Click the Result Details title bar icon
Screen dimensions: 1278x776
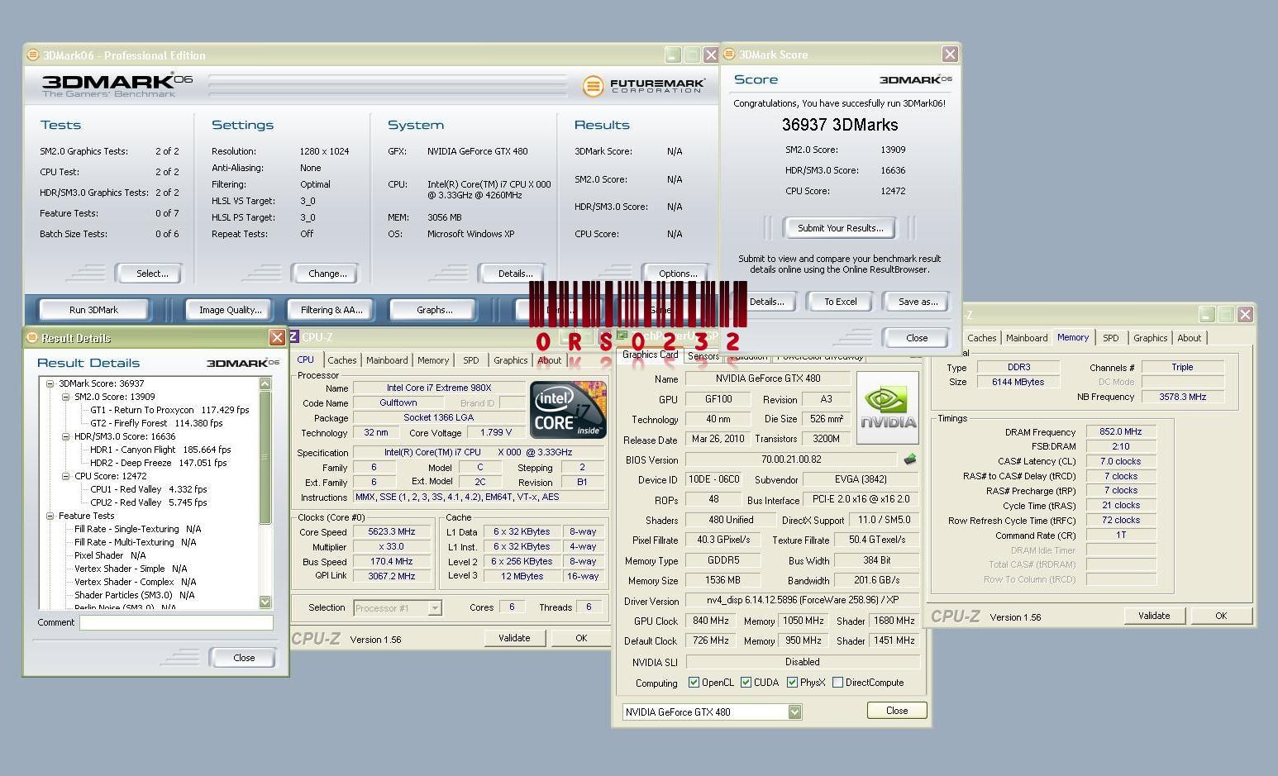point(32,337)
